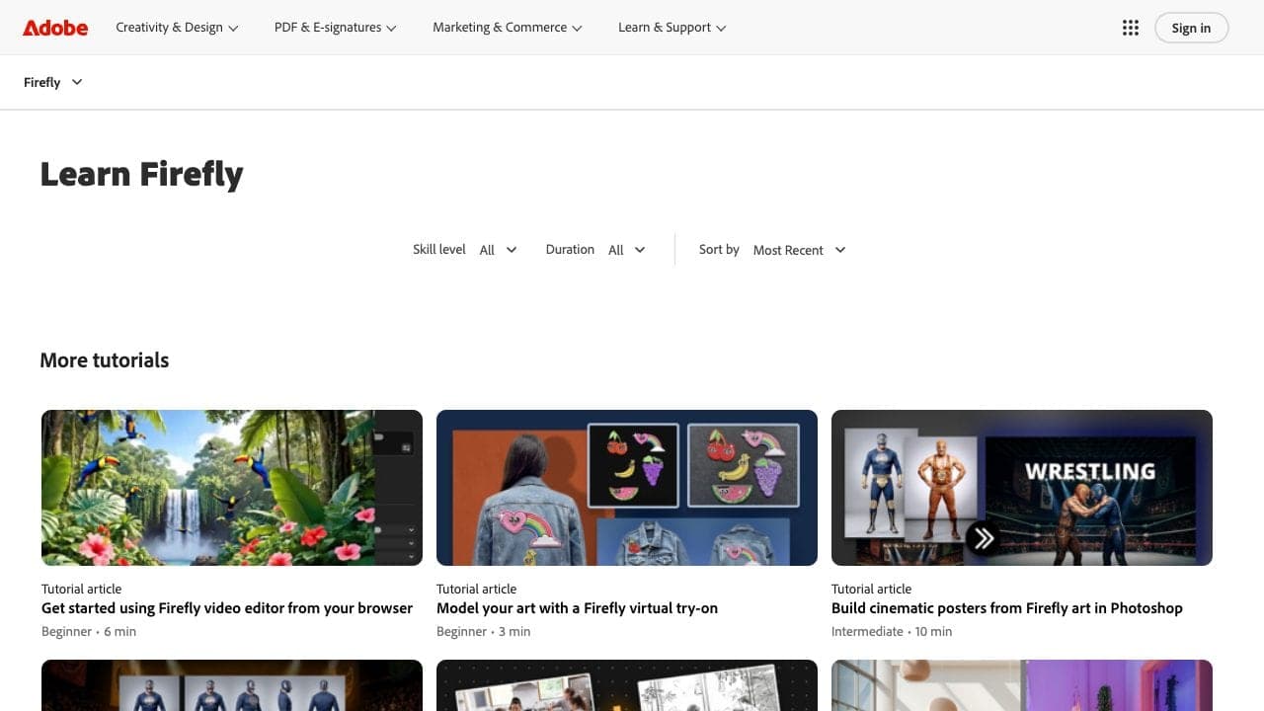The image size is (1264, 711).
Task: Click the Sign in button
Action: click(x=1191, y=28)
